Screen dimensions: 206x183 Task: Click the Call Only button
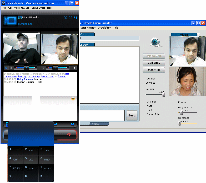pos(154,63)
